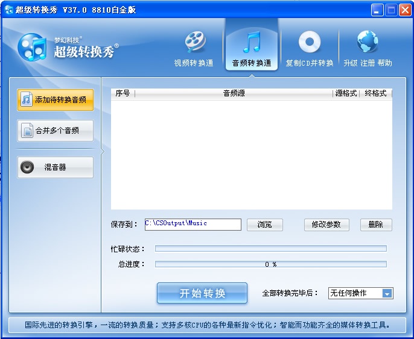Click the 总进度 progress bar

click(271, 264)
